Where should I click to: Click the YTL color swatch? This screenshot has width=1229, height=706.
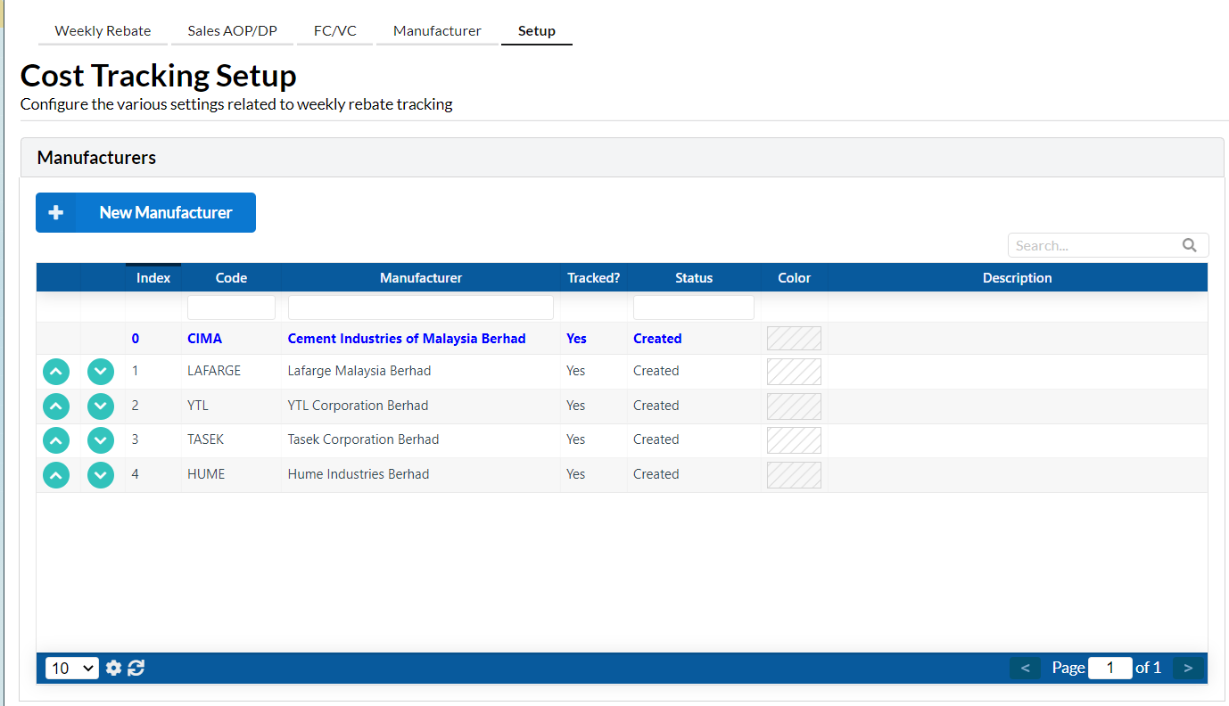pyautogui.click(x=794, y=406)
